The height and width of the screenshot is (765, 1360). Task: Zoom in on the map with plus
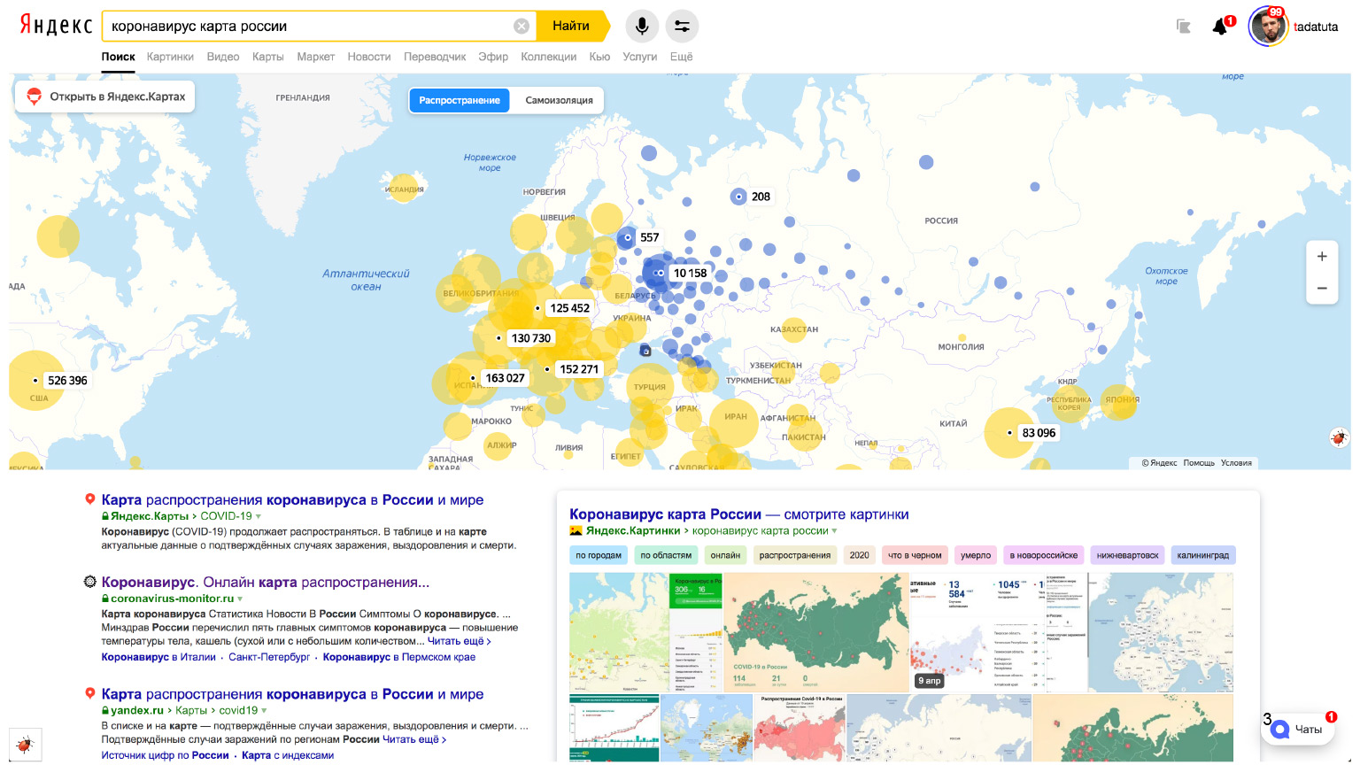point(1322,257)
